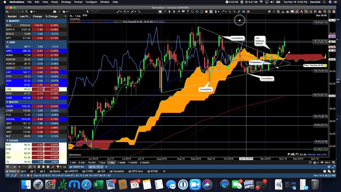Image resolution: width=341 pixels, height=192 pixels.
Task: Open the KL symbol dropdown arrow
Action: click(22, 12)
